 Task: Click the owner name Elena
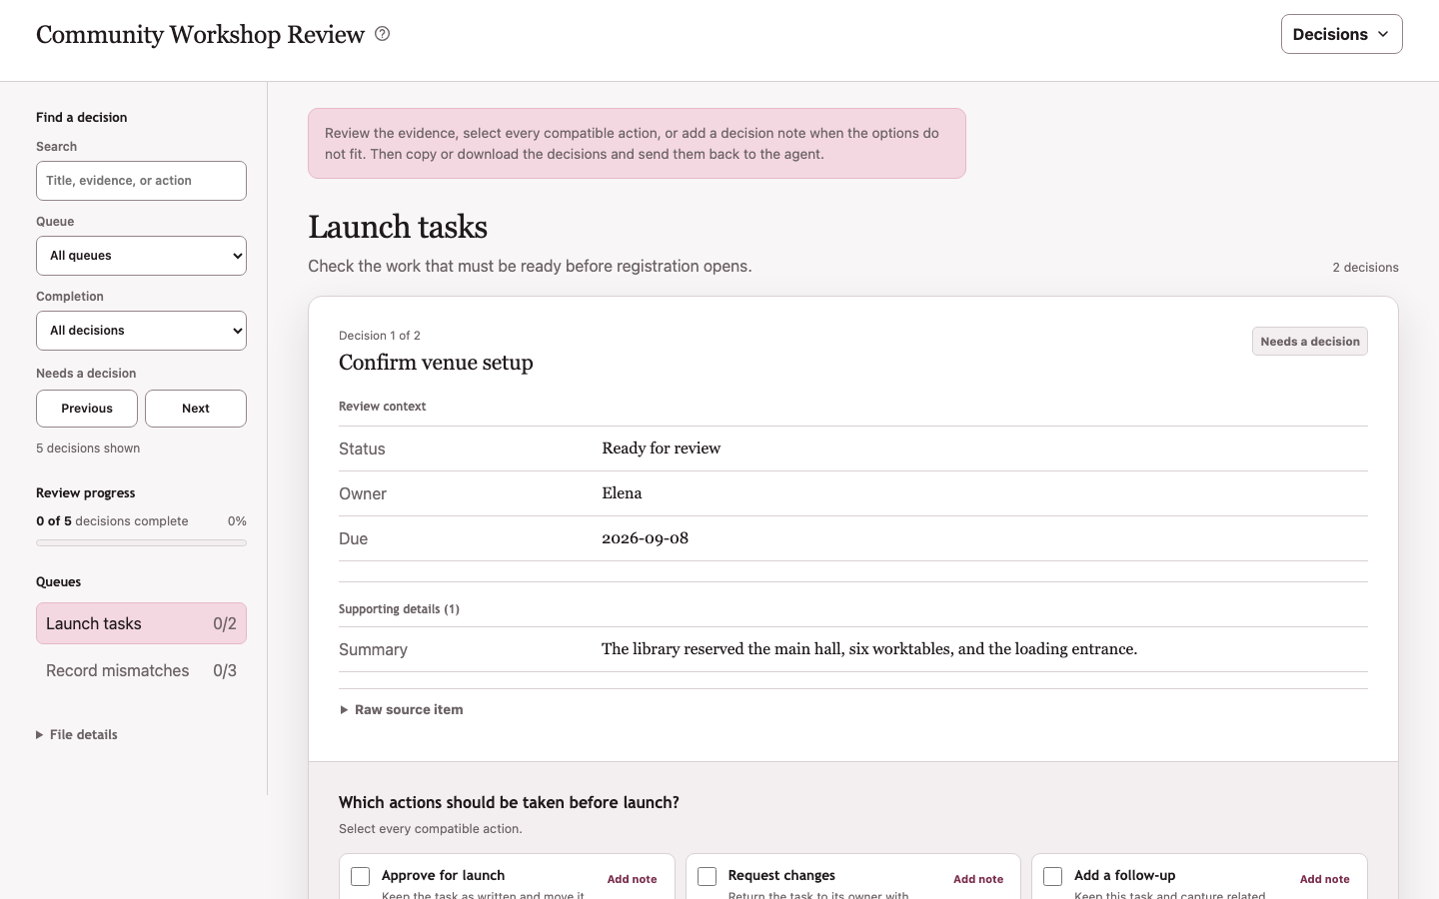coord(622,493)
